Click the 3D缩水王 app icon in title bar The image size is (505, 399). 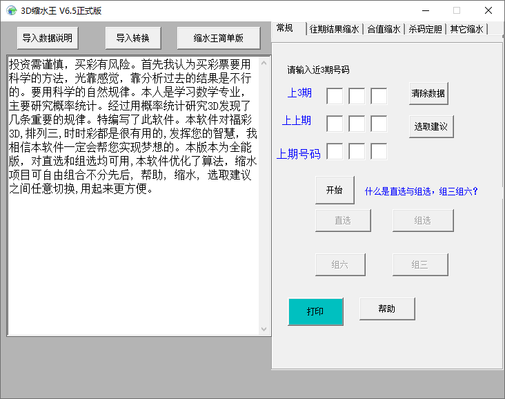12,10
